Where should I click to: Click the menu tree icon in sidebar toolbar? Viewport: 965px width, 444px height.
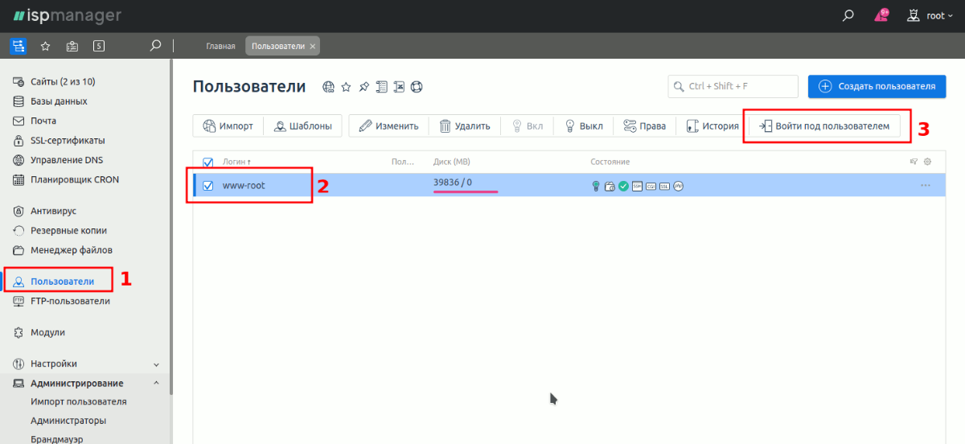tap(18, 46)
